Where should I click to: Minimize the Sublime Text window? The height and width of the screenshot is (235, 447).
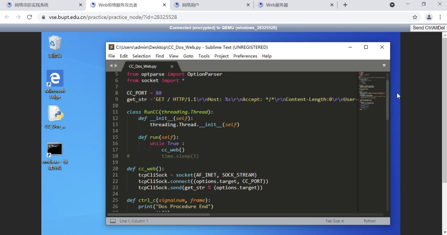[x=350, y=47]
